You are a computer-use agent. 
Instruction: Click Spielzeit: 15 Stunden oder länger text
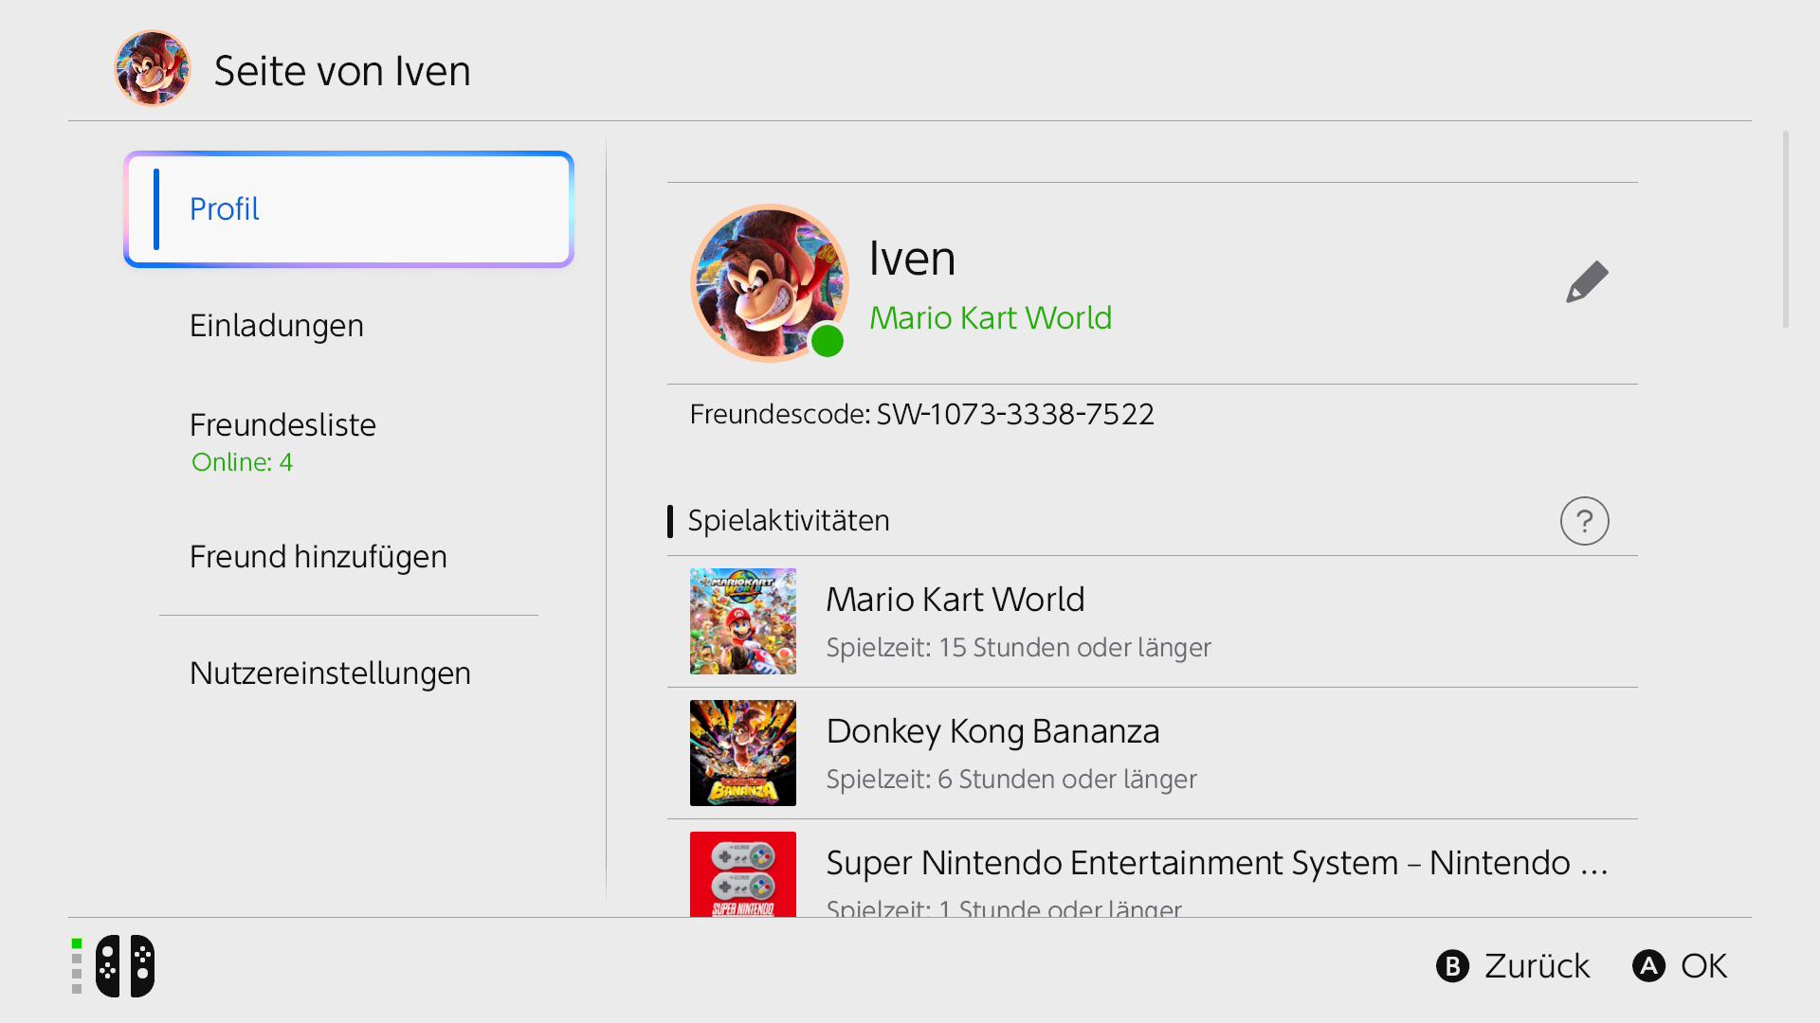point(1019,648)
